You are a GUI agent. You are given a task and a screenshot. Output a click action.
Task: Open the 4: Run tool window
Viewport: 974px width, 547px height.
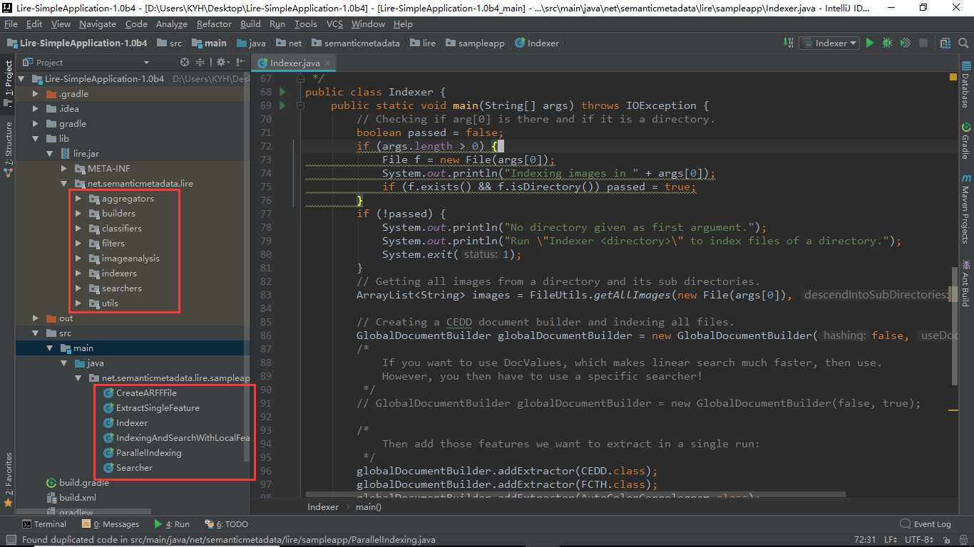point(171,523)
